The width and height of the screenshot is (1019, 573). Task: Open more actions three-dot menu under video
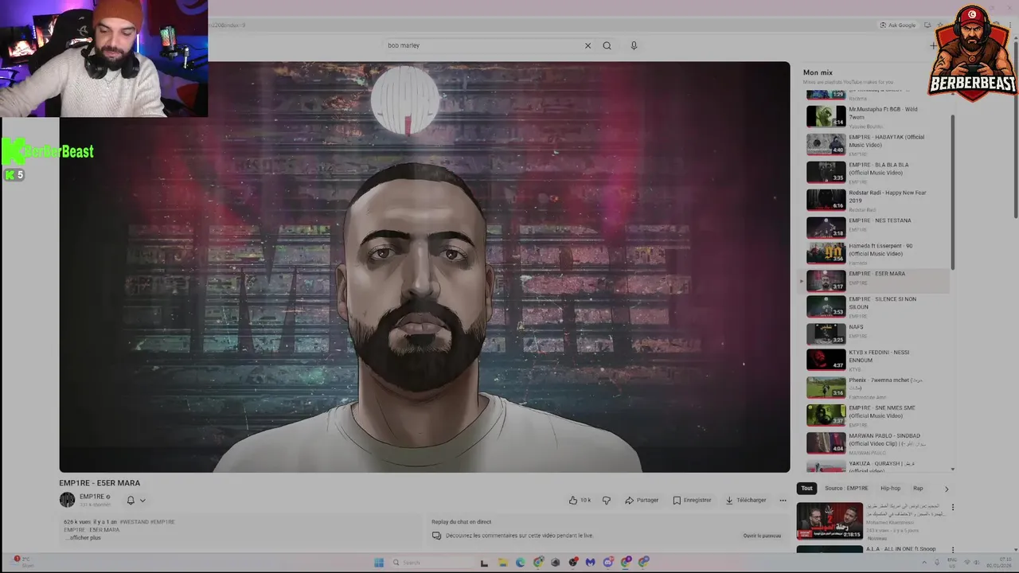click(783, 501)
